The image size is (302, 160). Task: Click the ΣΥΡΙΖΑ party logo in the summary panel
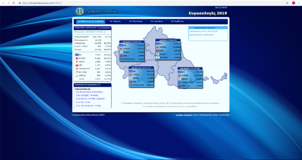pyautogui.click(x=77, y=58)
